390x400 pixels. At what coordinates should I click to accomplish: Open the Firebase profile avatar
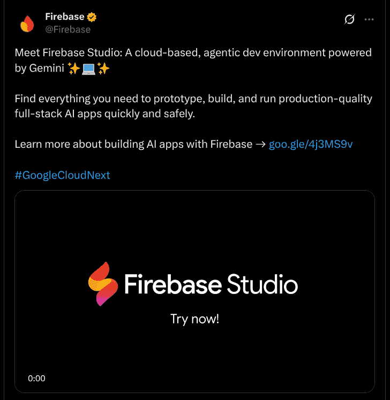(x=27, y=24)
